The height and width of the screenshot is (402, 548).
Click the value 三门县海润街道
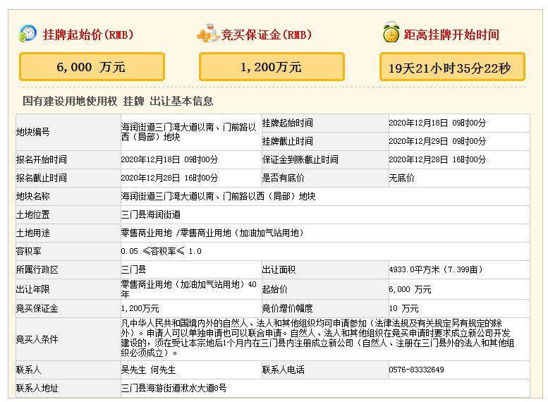(x=151, y=214)
